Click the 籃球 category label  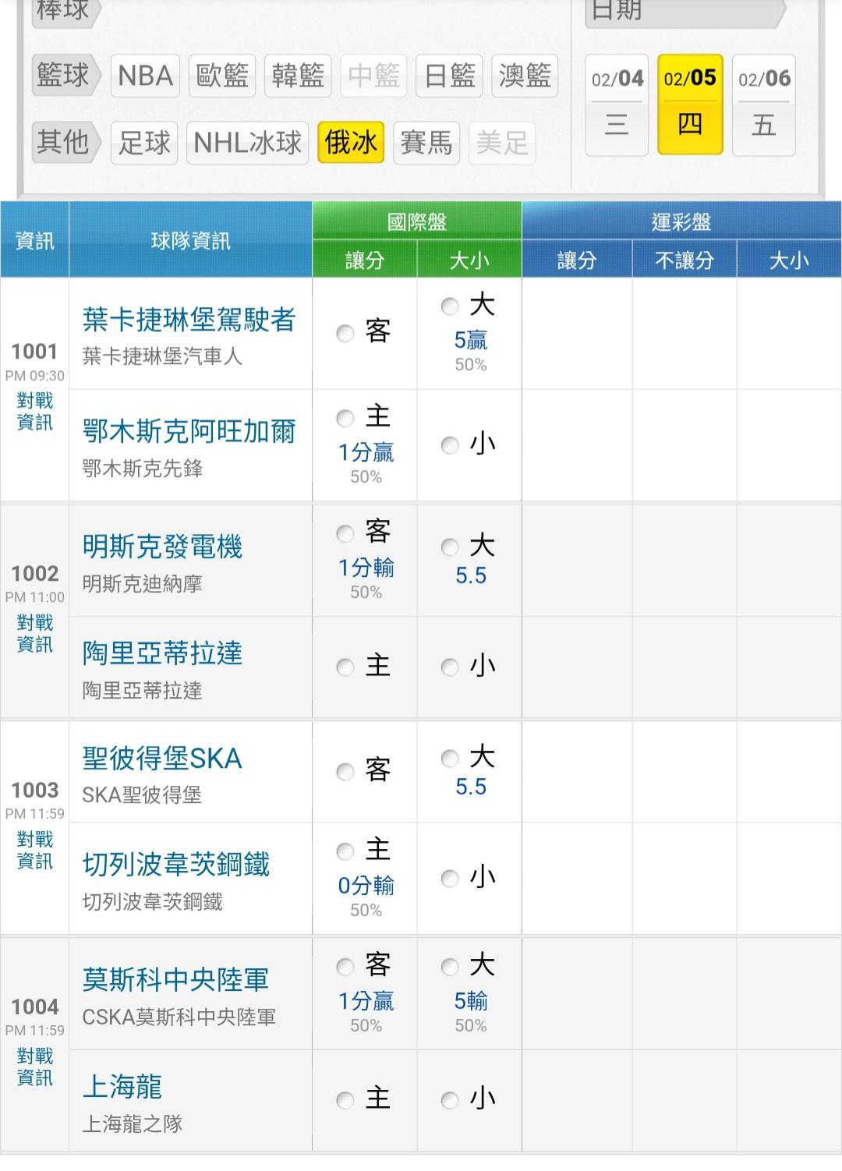[x=63, y=76]
